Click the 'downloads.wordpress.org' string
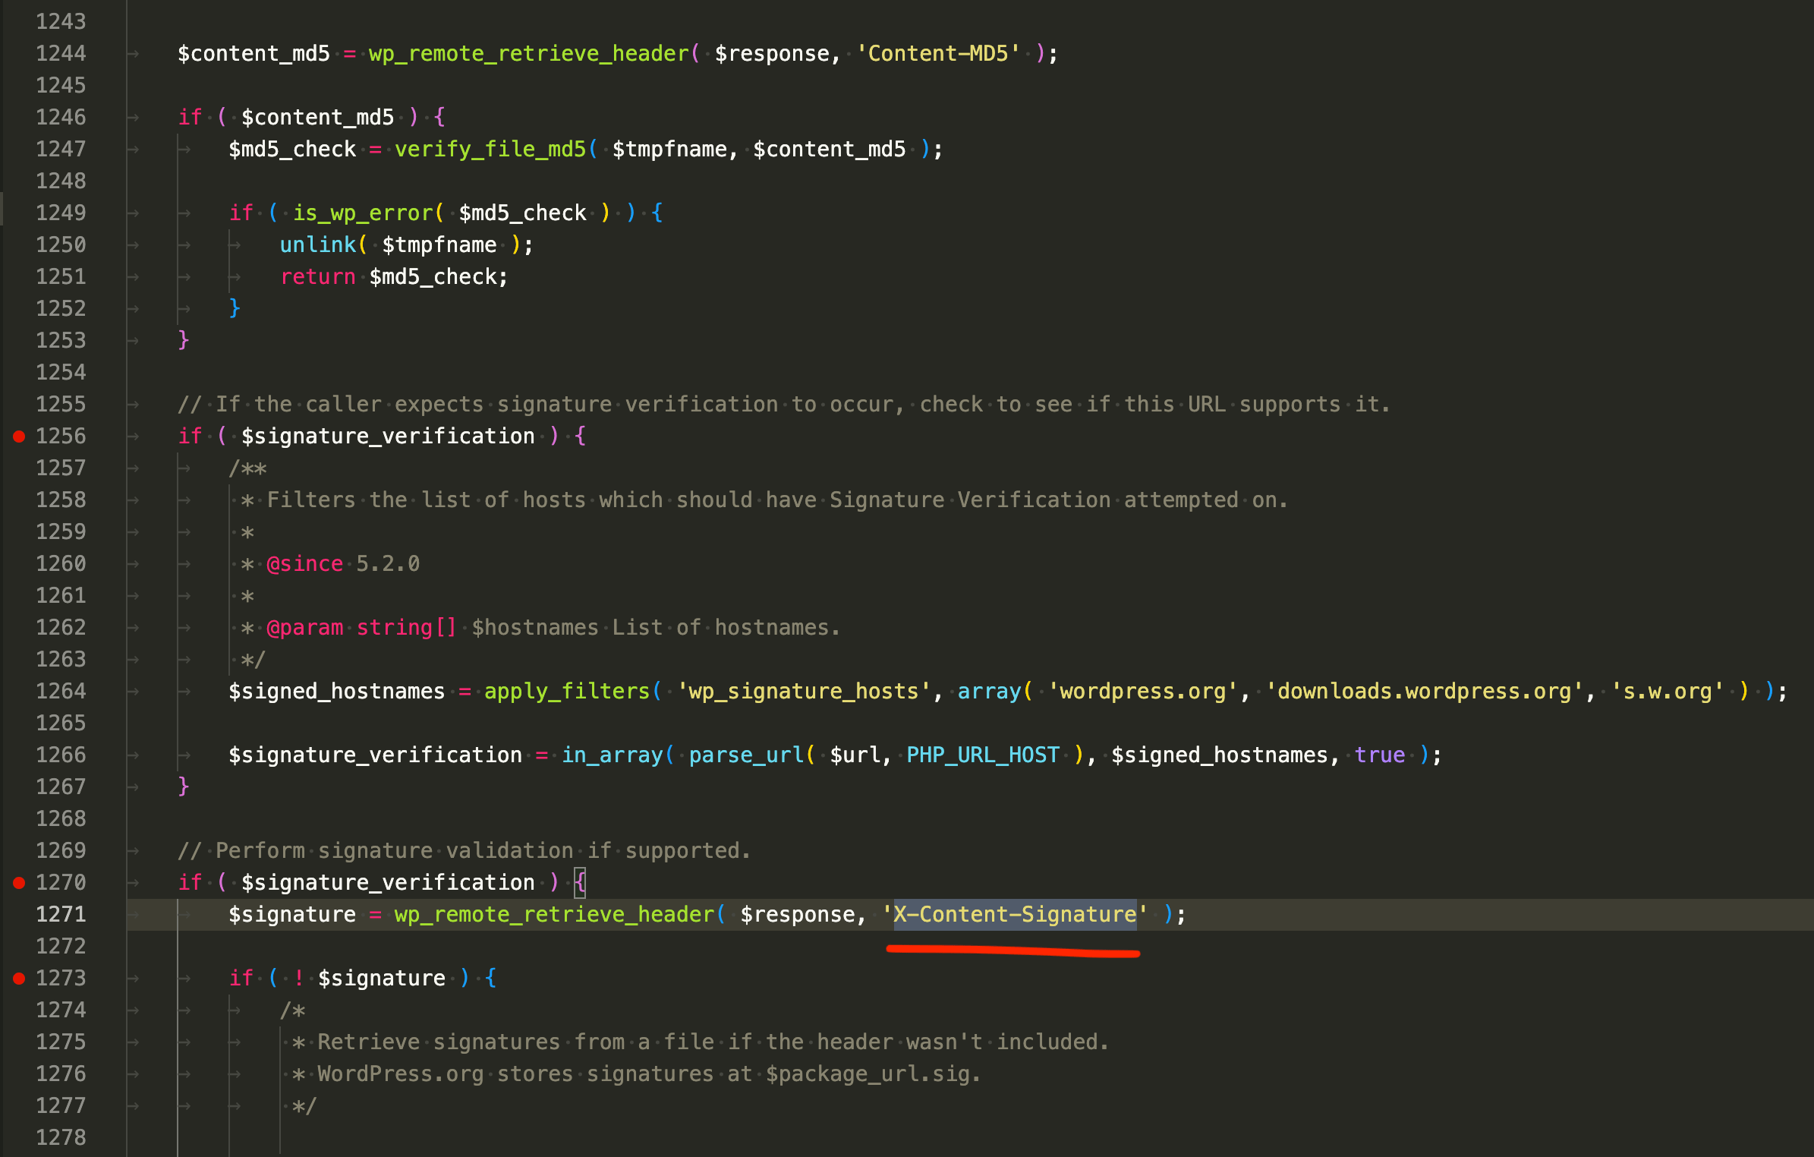Viewport: 1814px width, 1157px height. tap(1424, 691)
